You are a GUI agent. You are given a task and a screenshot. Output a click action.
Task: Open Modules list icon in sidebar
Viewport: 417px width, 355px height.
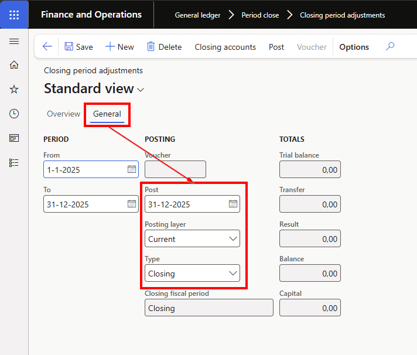pos(14,162)
